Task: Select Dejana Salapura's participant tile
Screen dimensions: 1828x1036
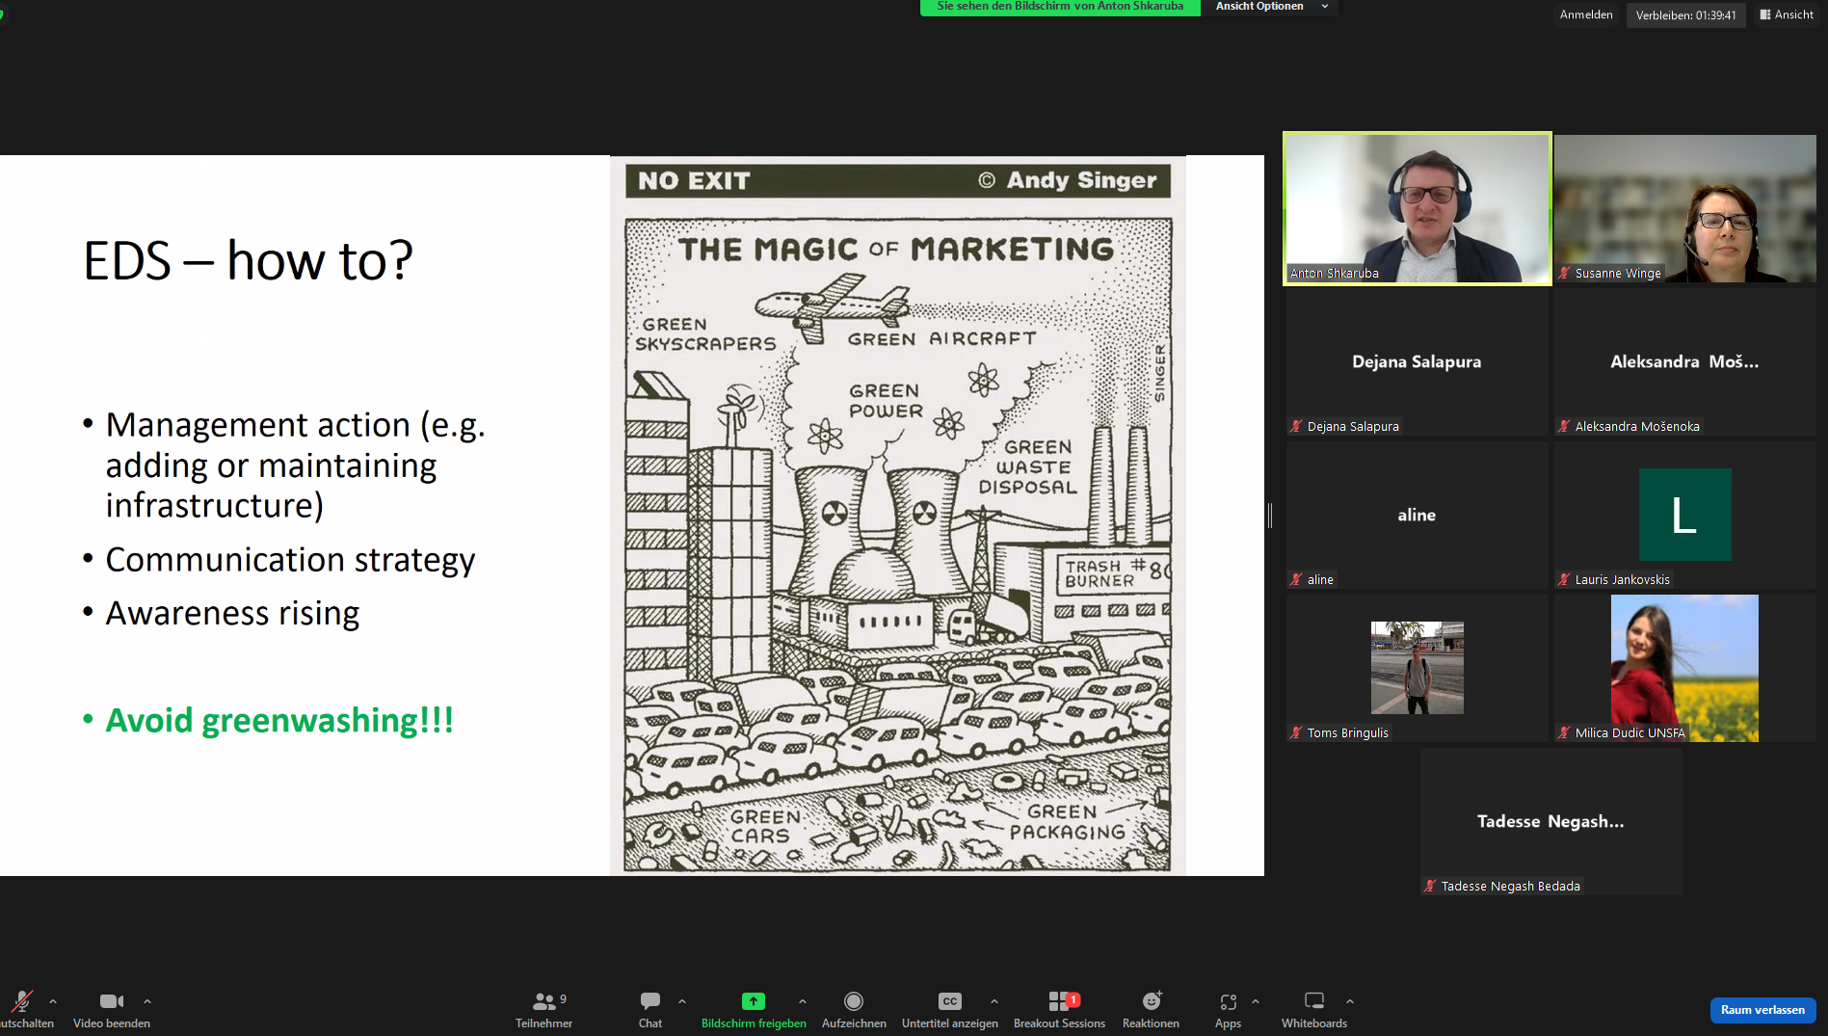Action: [x=1417, y=361]
